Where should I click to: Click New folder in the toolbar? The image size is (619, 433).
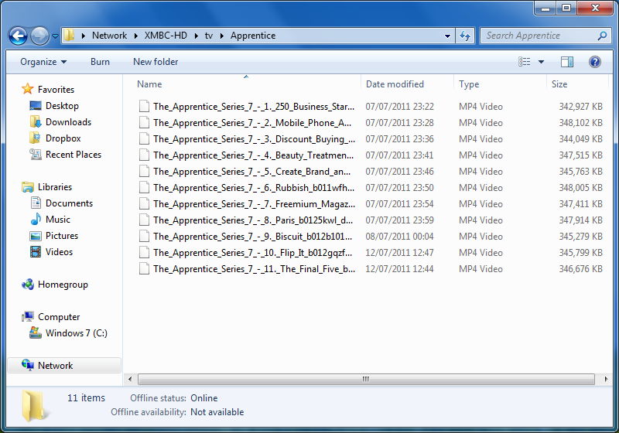tap(156, 62)
